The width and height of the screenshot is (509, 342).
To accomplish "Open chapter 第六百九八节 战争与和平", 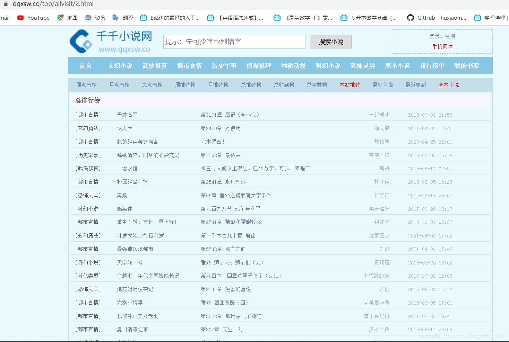I will (231, 209).
